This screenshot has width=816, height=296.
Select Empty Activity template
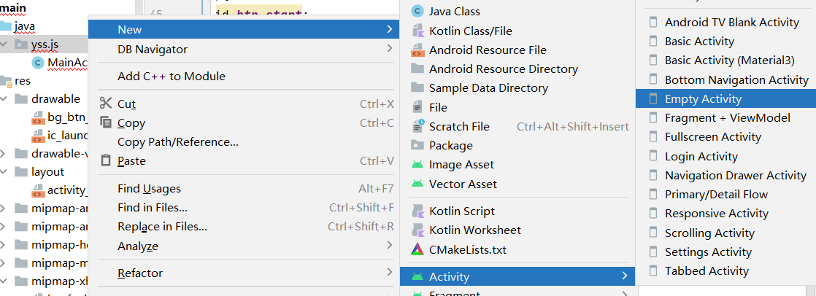703,99
